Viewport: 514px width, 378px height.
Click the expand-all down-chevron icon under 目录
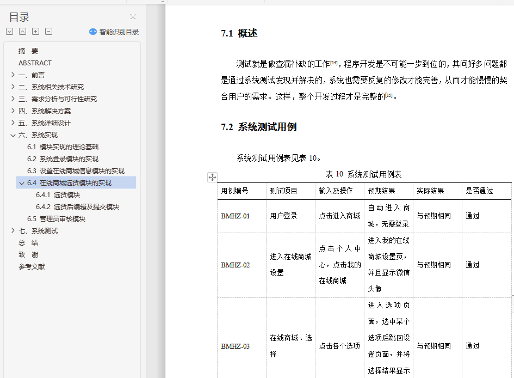(x=9, y=32)
